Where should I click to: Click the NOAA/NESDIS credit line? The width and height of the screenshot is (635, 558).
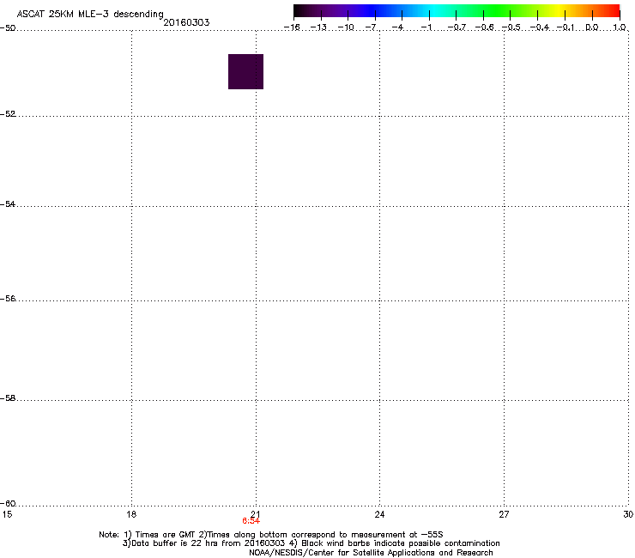click(x=371, y=553)
